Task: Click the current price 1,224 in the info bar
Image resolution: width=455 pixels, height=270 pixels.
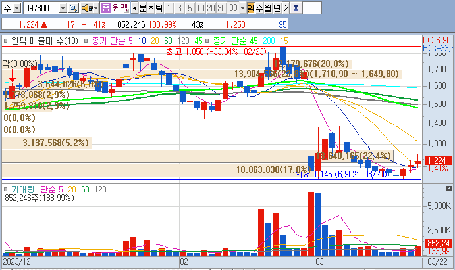Action: pos(28,24)
